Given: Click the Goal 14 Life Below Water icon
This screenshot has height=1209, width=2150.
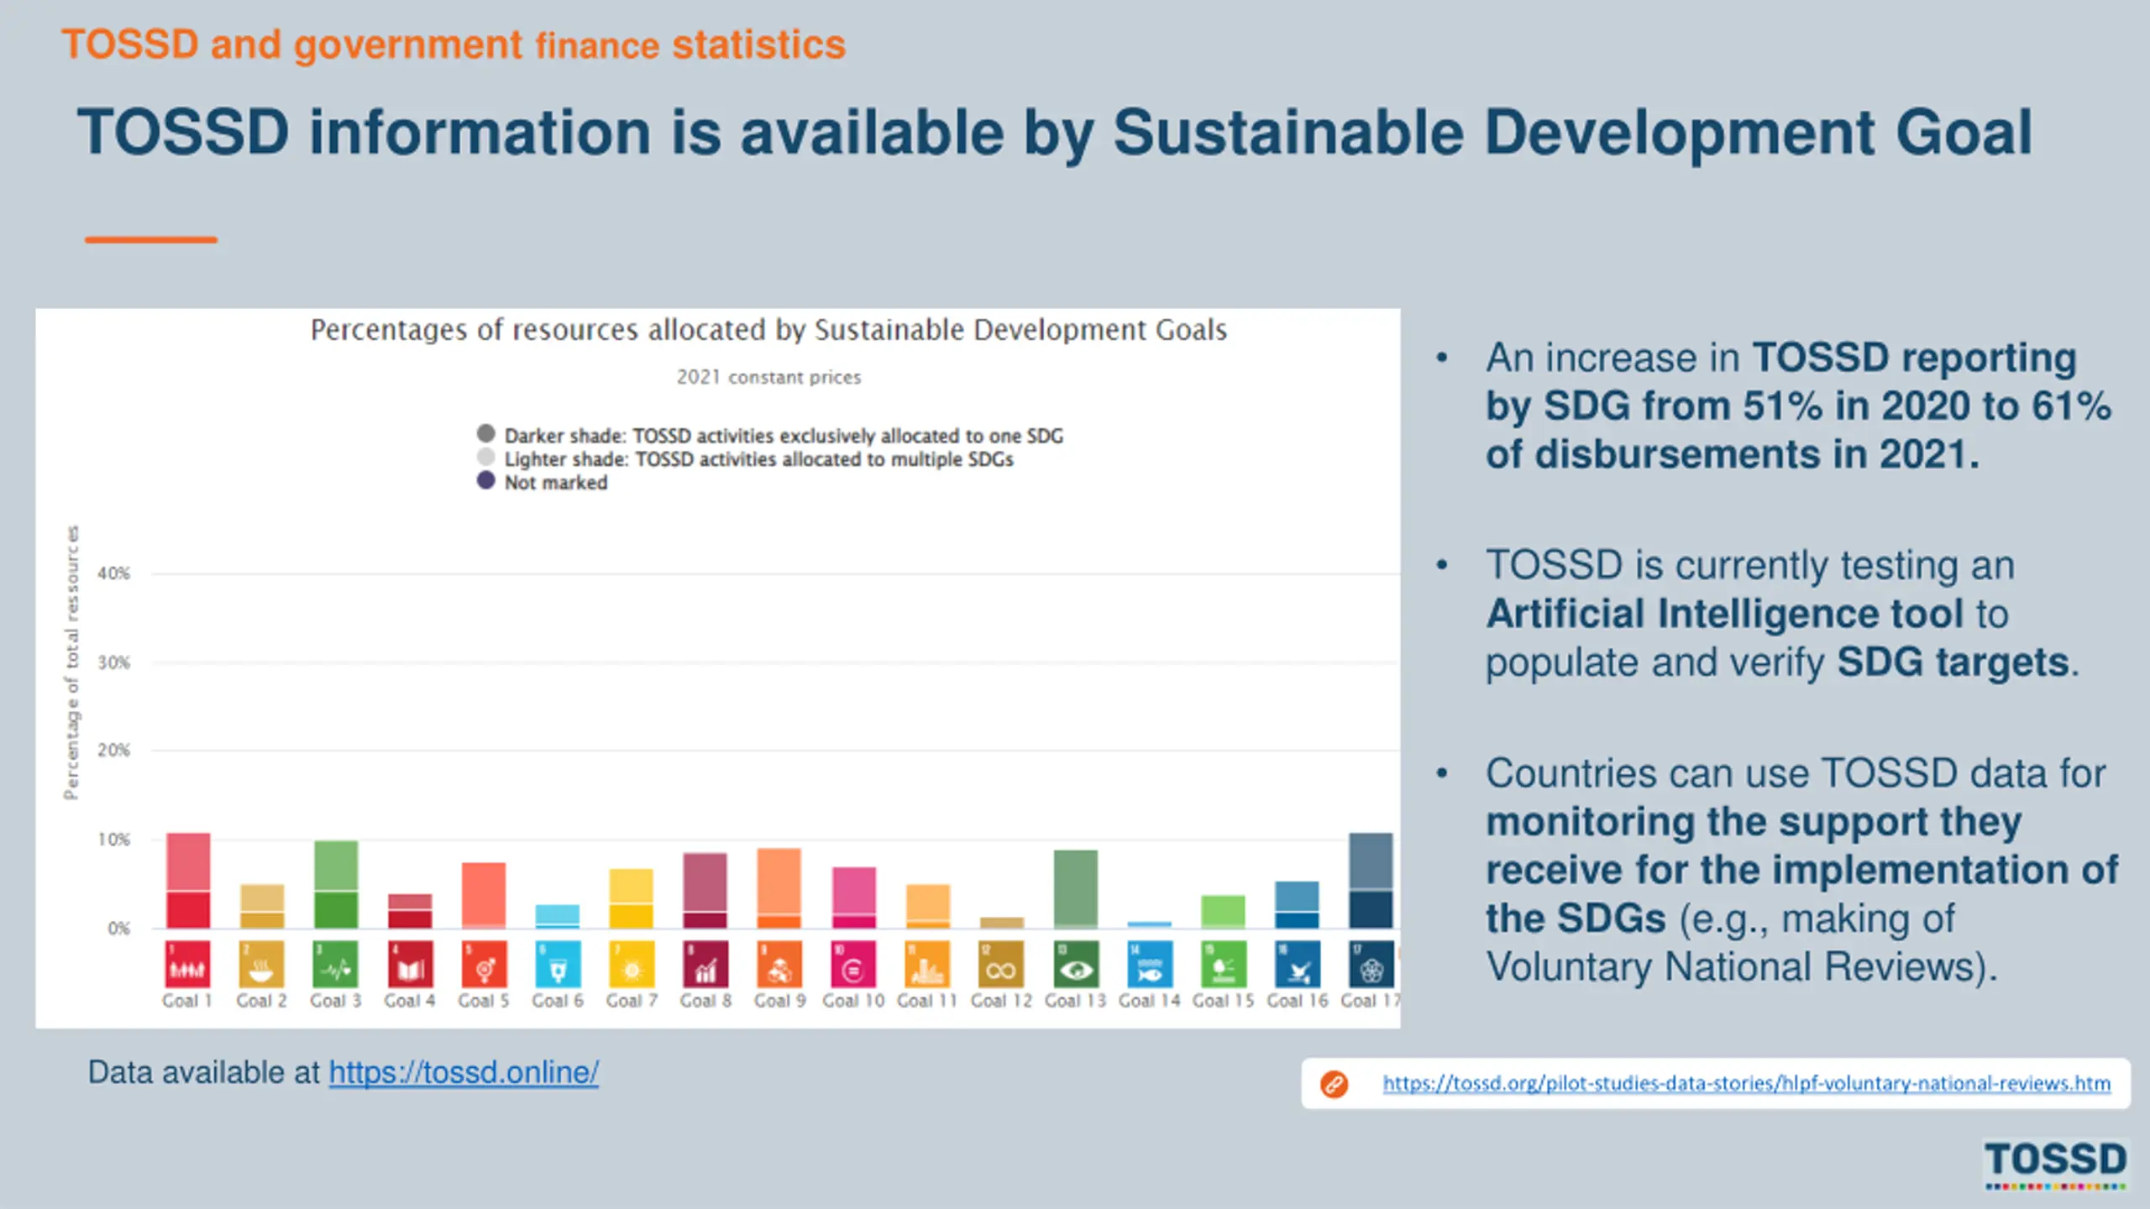Looking at the screenshot, I should [1150, 964].
